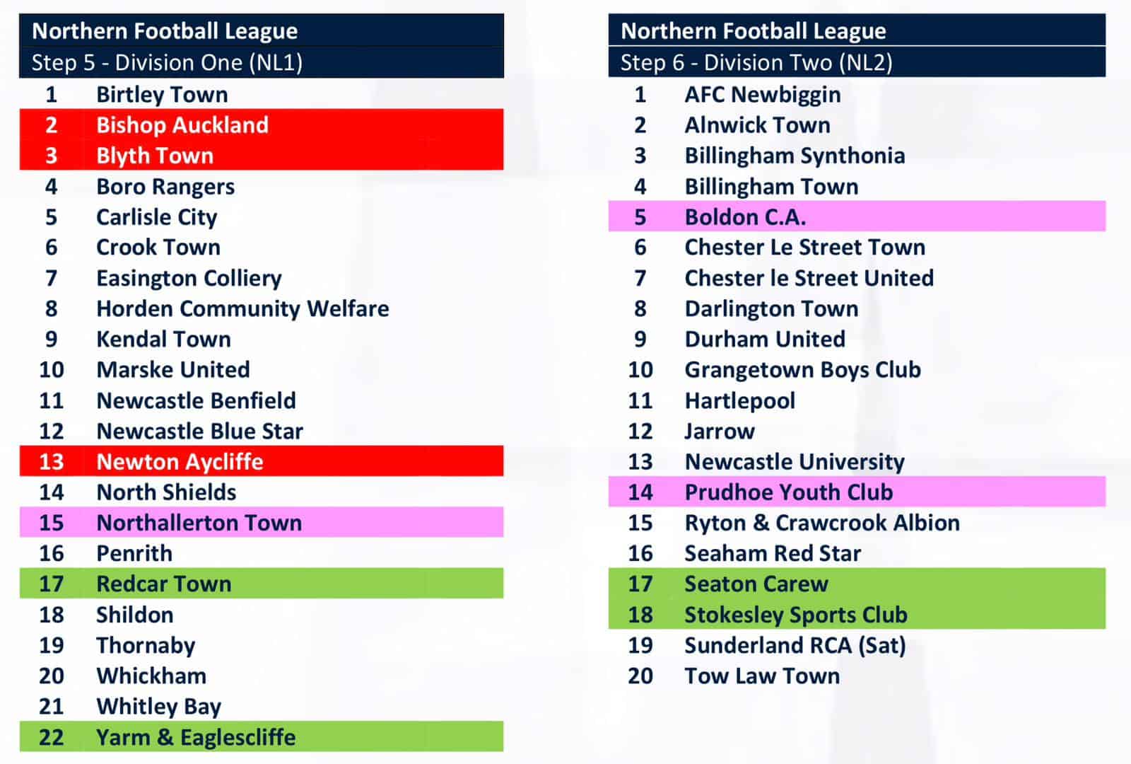This screenshot has height=764, width=1131.
Task: Select Horden Community Welfare
Action: (242, 308)
